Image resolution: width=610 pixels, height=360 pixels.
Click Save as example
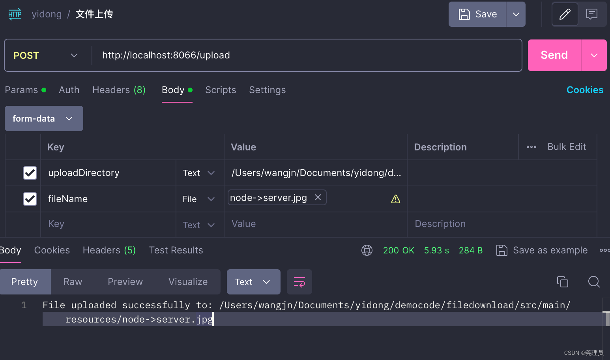pyautogui.click(x=542, y=250)
